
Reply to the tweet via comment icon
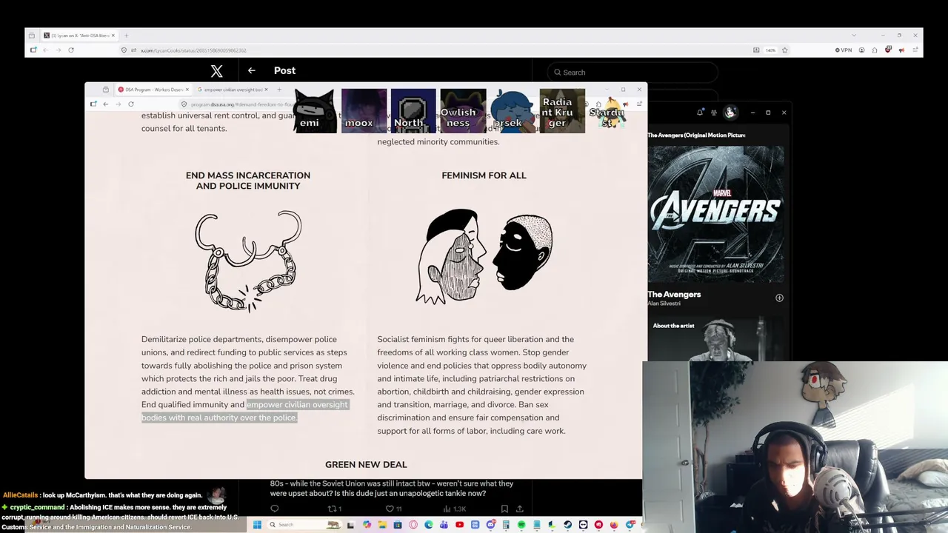coord(275,509)
